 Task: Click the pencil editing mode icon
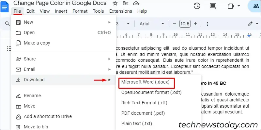pyautogui.click(x=250, y=24)
